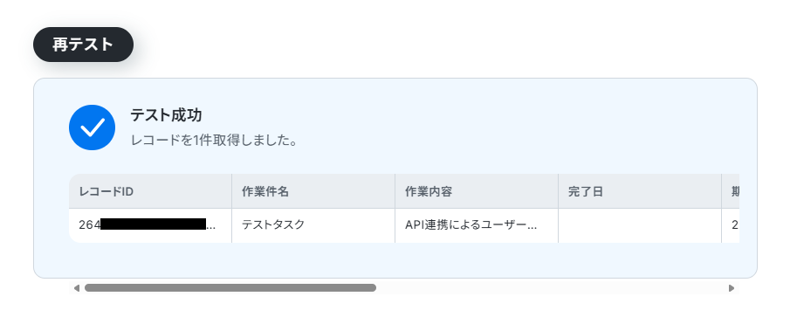797x317 pixels.
Task: Click the empty 完了日 cell
Action: 640,225
